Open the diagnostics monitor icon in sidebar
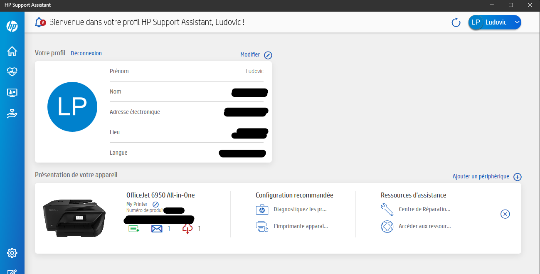Viewport: 540px width, 274px height. [12, 92]
